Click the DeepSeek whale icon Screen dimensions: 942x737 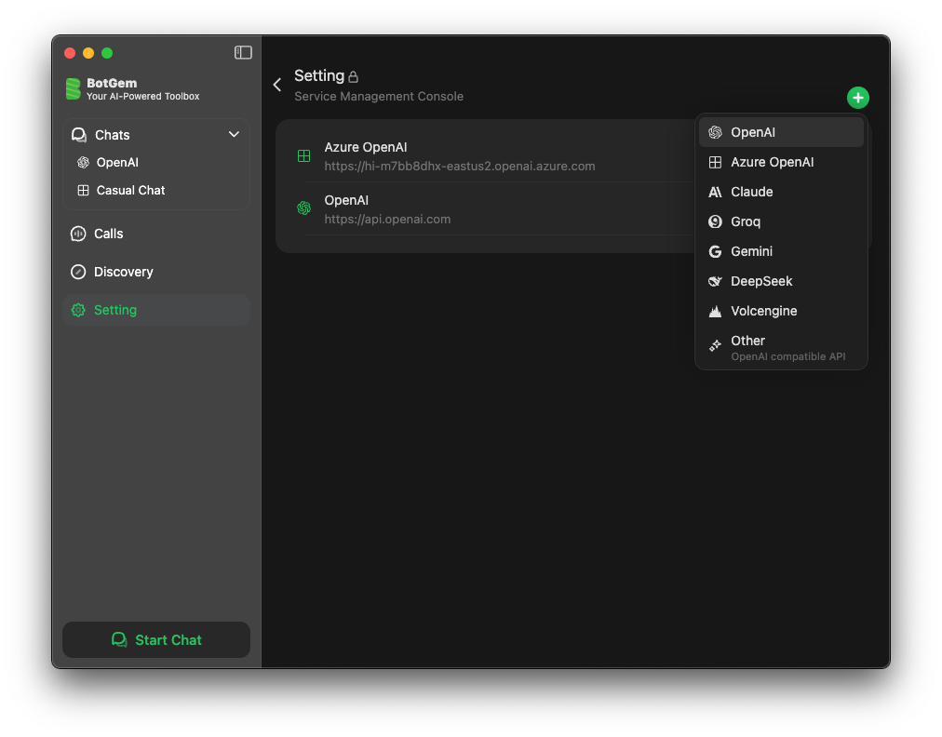point(715,281)
